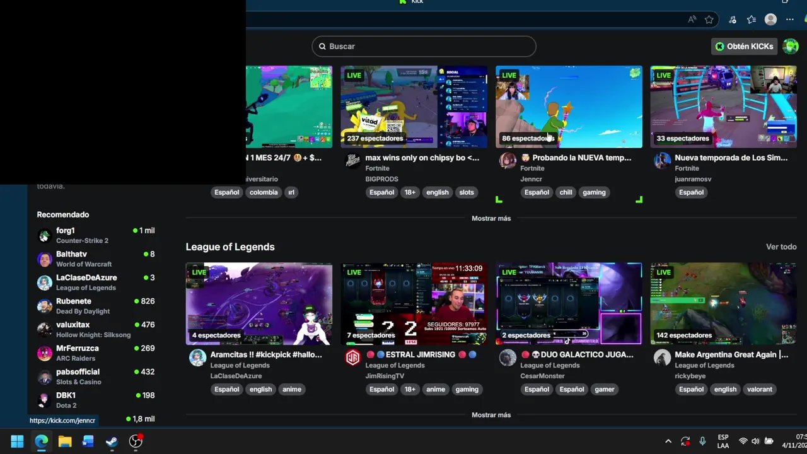807x454 pixels.
Task: Open the browser Settings and more menu
Action: (790, 20)
